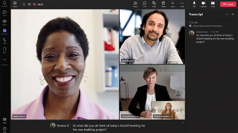
Task: Click the plus Apps icon in meeting toolbar
Action: [173, 4]
